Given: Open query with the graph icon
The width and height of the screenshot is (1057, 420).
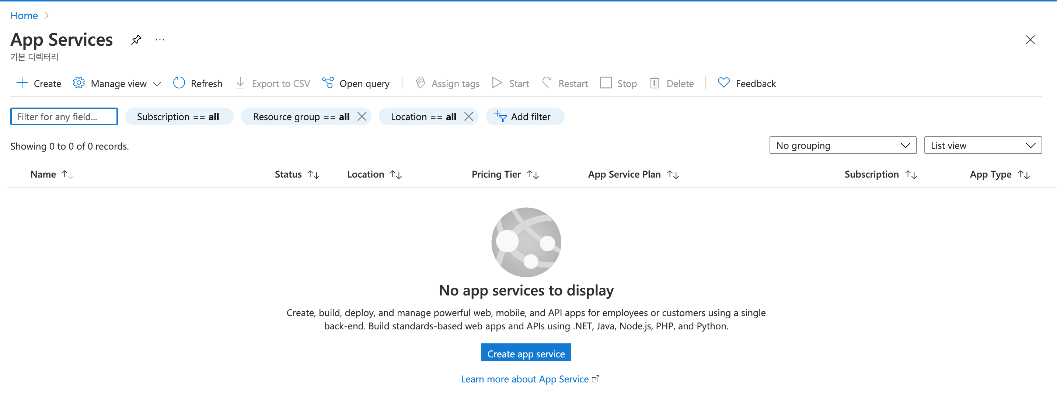Looking at the screenshot, I should click(x=327, y=83).
